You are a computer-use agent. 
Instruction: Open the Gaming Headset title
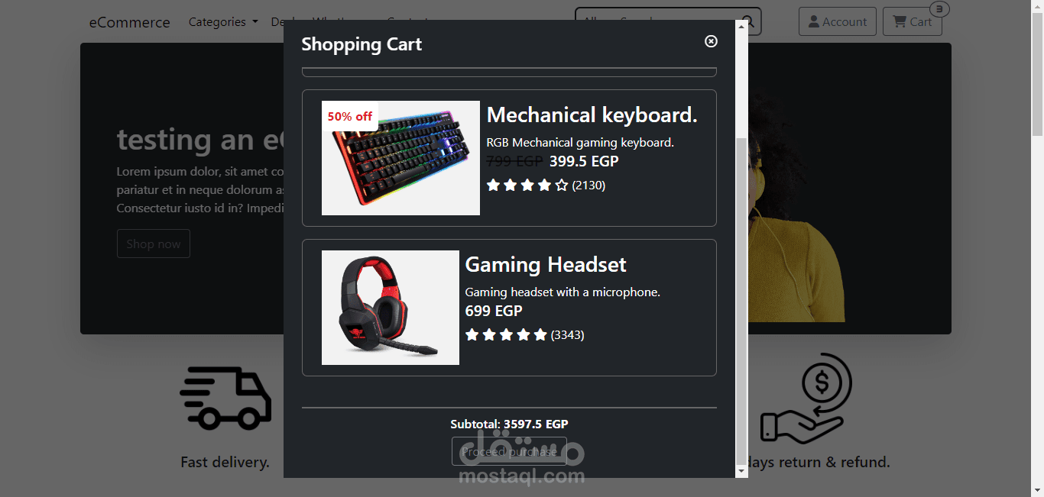[546, 264]
